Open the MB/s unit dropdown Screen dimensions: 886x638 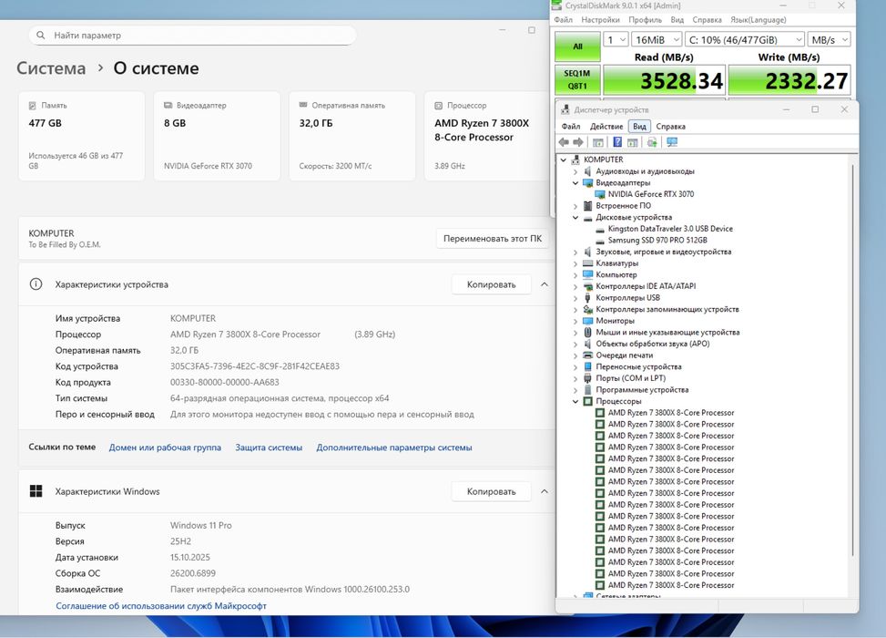(x=829, y=39)
